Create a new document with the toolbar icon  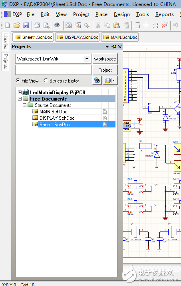pyautogui.click(x=7, y=25)
